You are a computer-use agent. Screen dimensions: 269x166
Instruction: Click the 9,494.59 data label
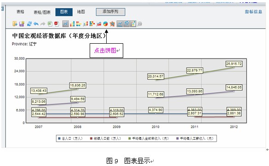[x=78, y=99]
